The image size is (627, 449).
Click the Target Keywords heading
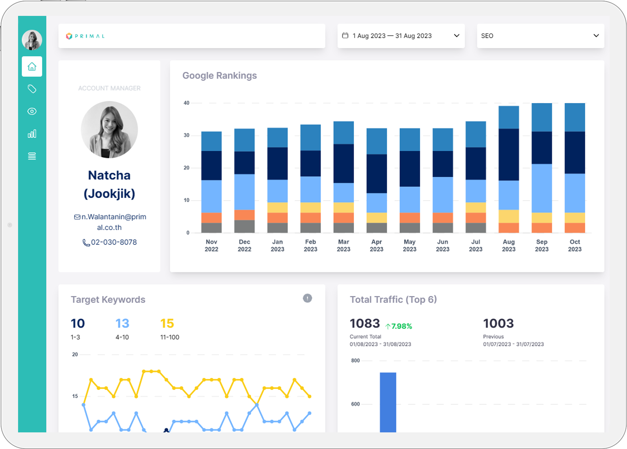(x=108, y=300)
